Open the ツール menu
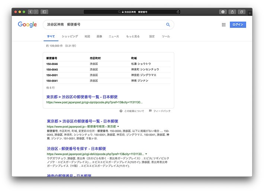The image size is (264, 192). 166,36
